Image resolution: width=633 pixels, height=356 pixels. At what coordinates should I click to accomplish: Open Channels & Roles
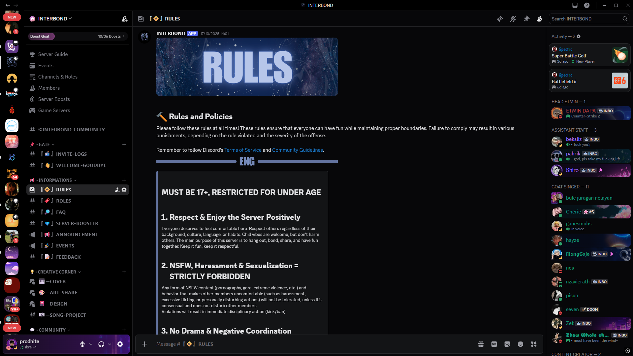[78, 77]
